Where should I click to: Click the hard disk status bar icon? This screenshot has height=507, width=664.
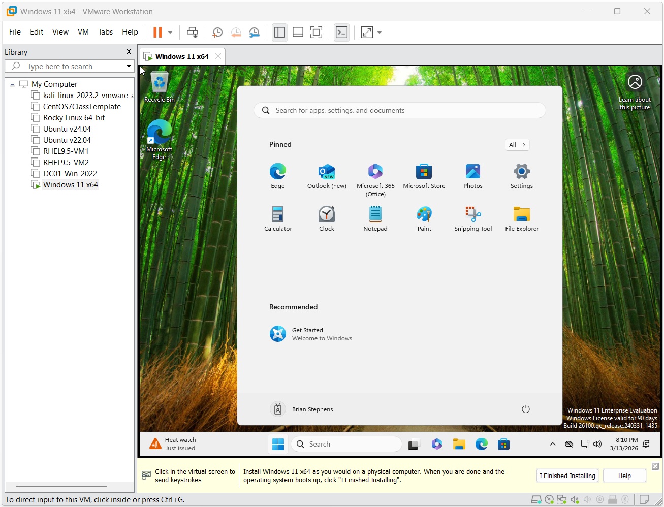[536, 500]
